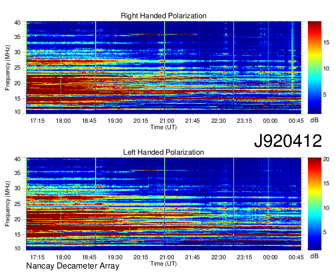Click the 15 MHz tick on the Right Handed plot

[17, 99]
